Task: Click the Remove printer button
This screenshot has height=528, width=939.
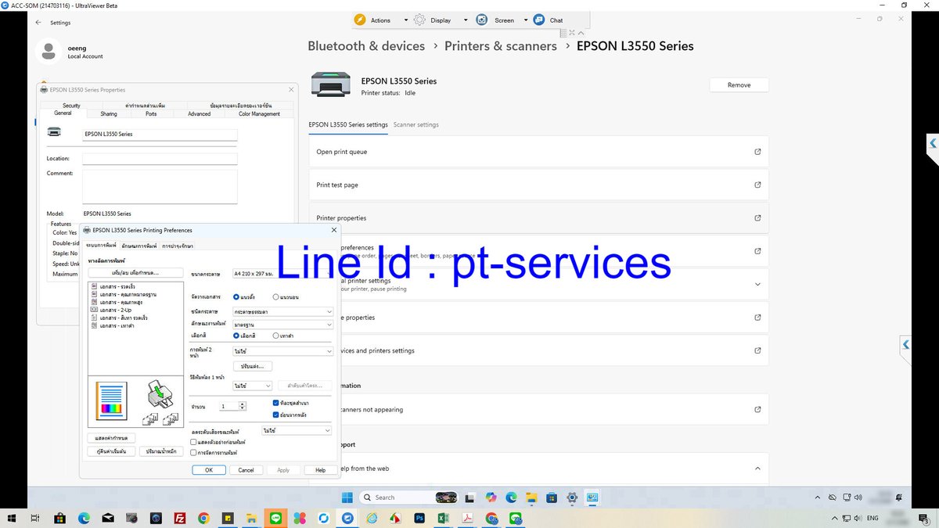Action: (739, 85)
